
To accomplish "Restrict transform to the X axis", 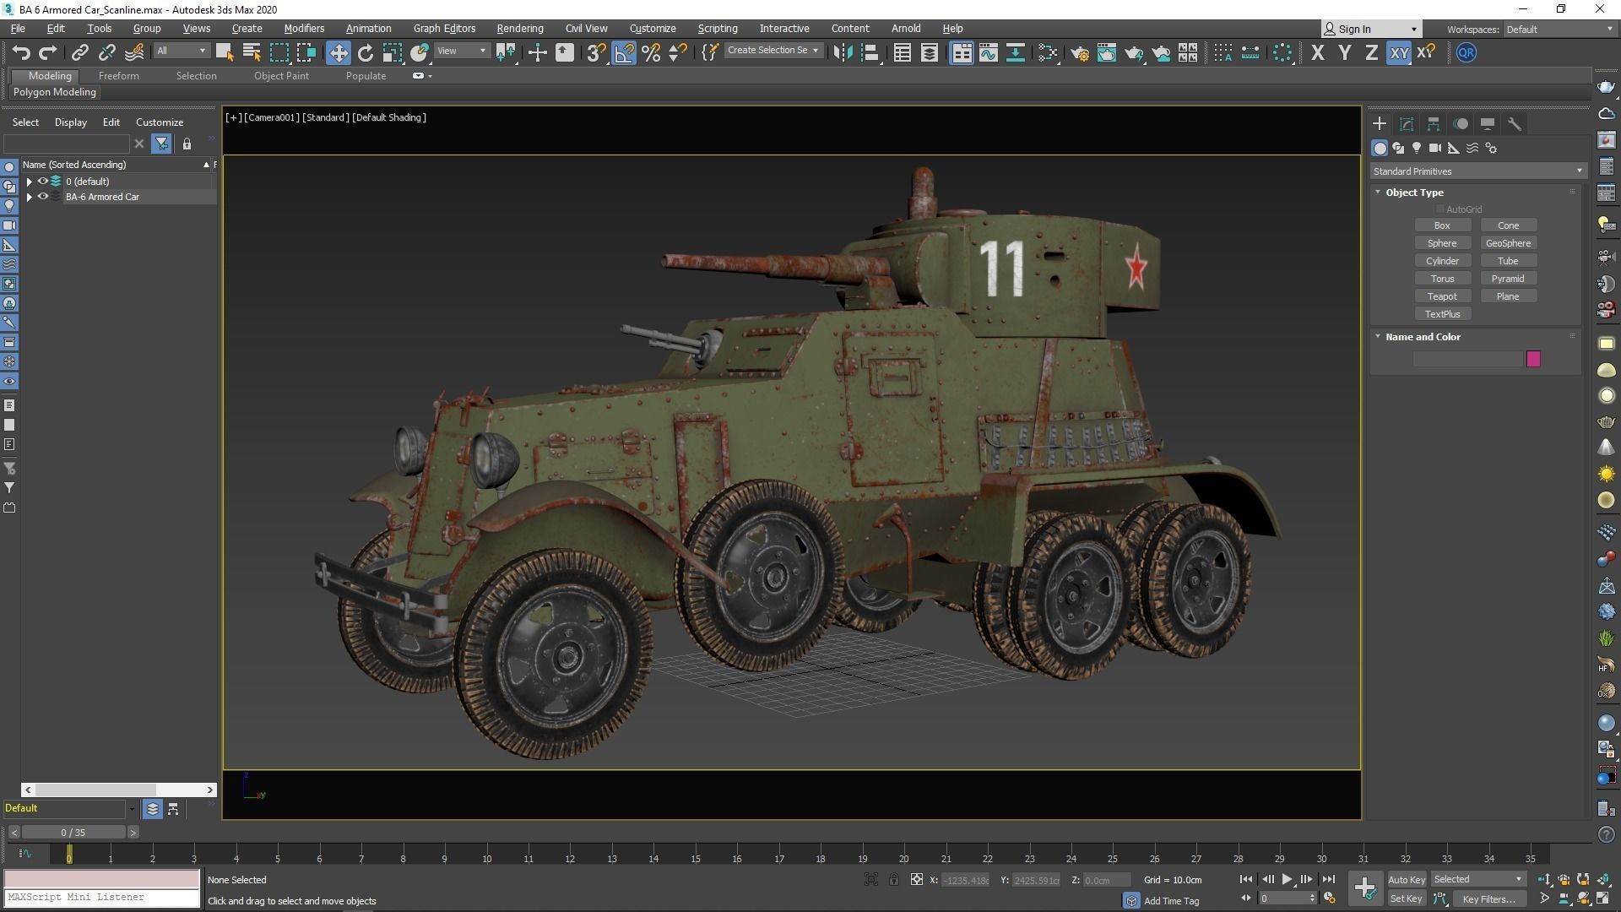I will click(1317, 52).
